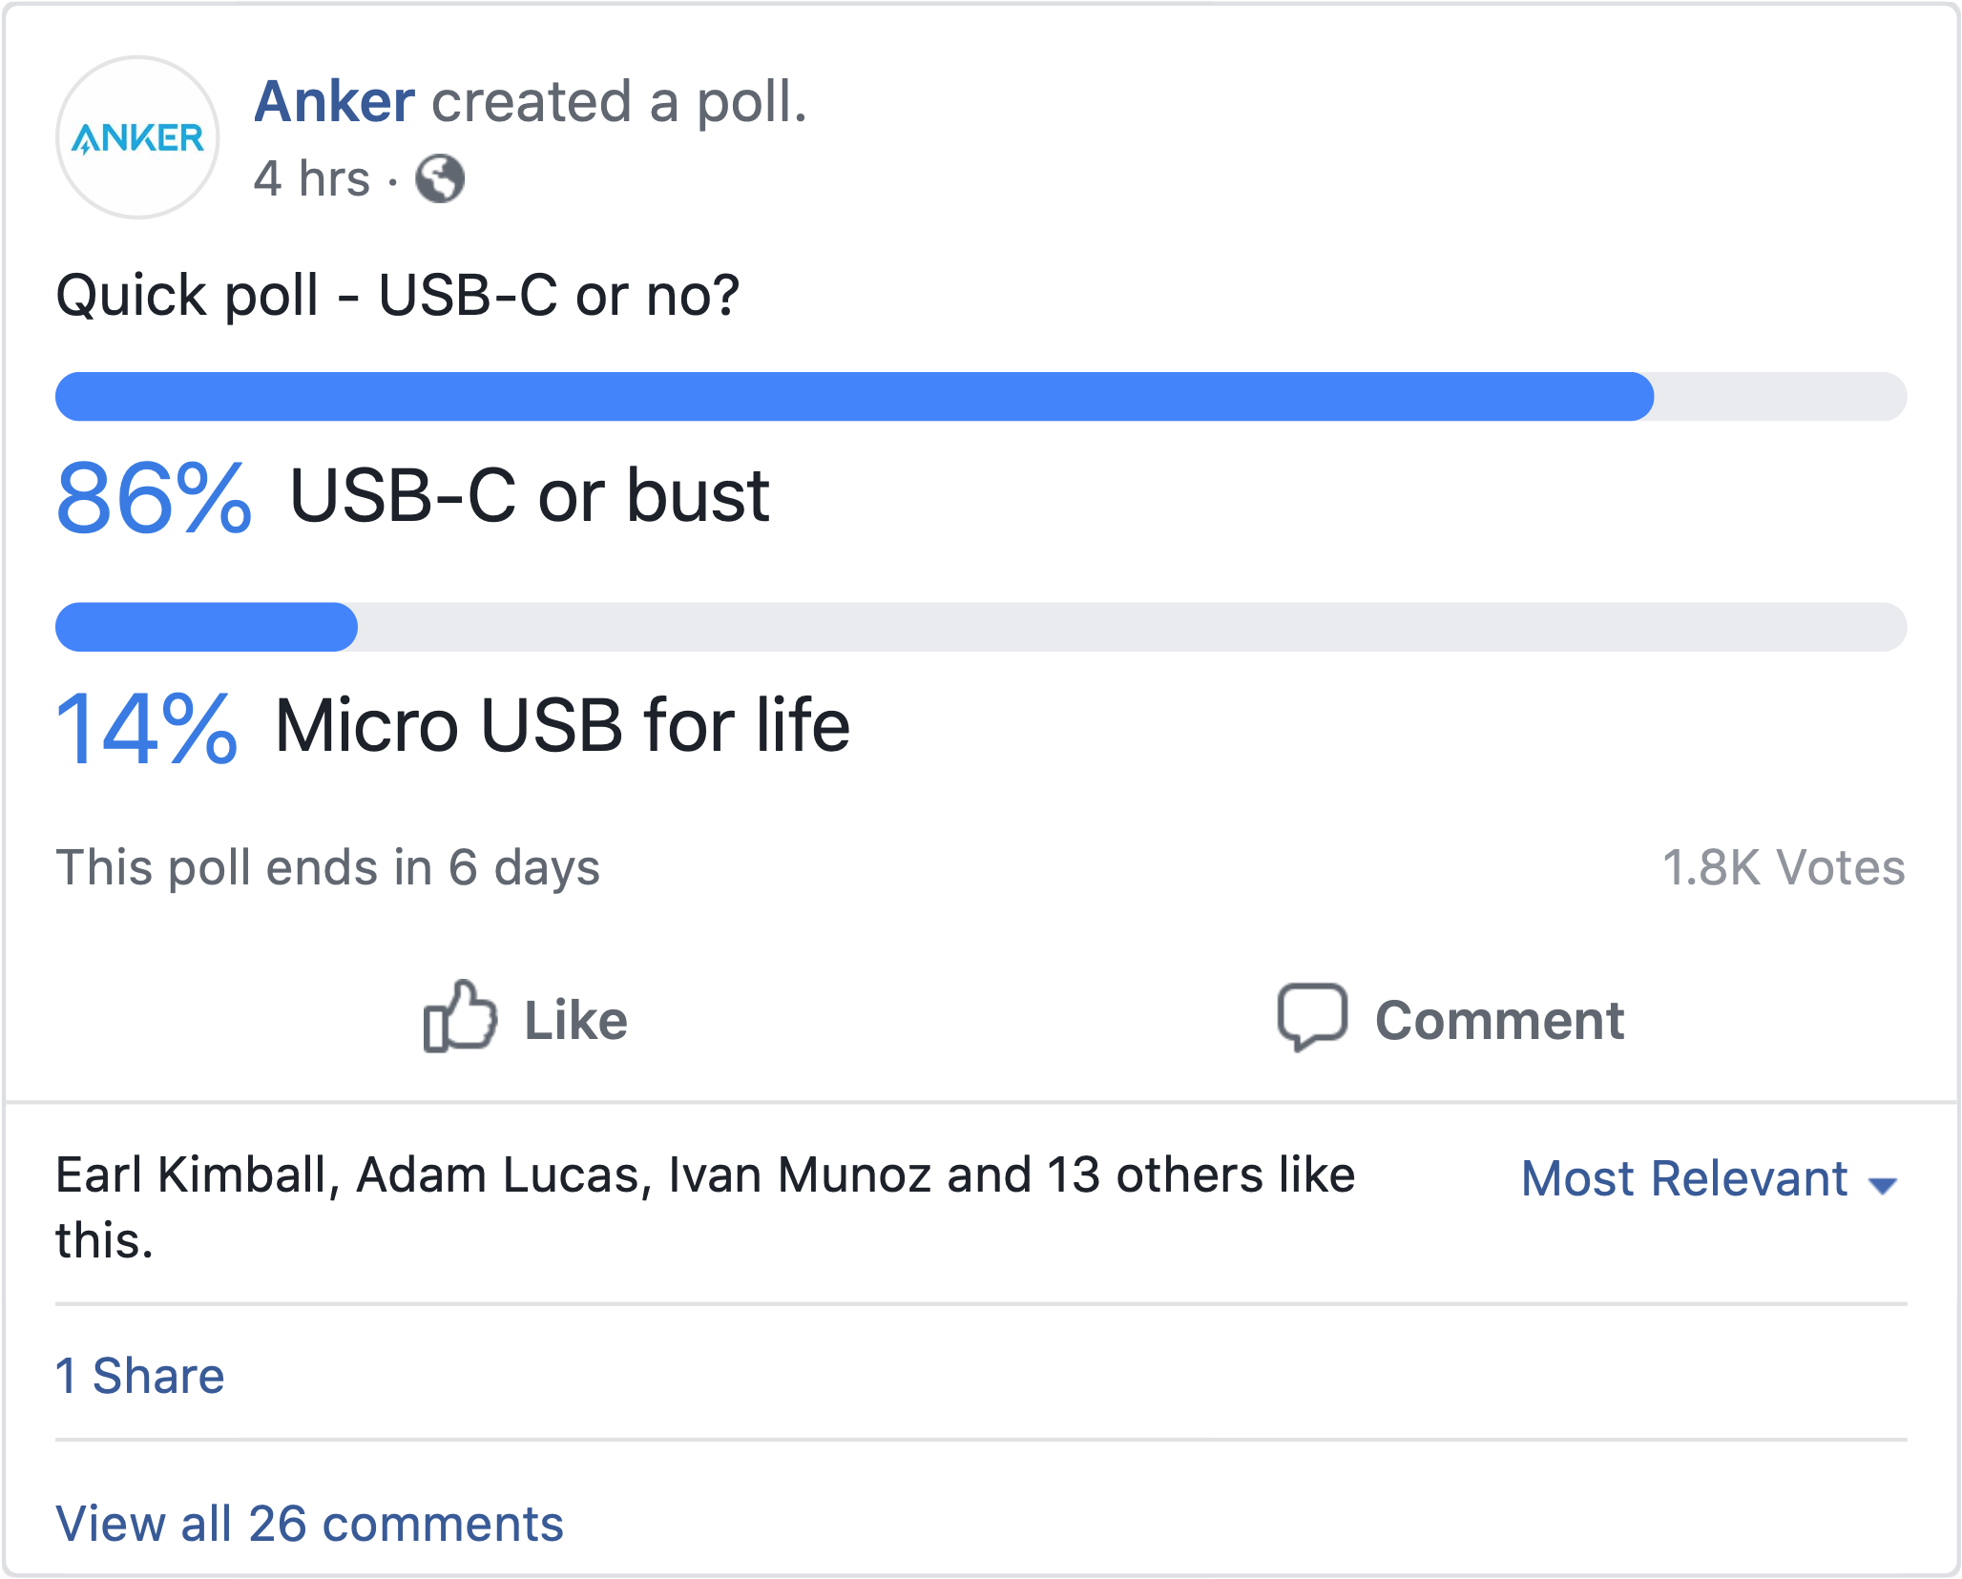Click the speech bubble Comment icon
This screenshot has width=1962, height=1579.
[x=1312, y=1017]
